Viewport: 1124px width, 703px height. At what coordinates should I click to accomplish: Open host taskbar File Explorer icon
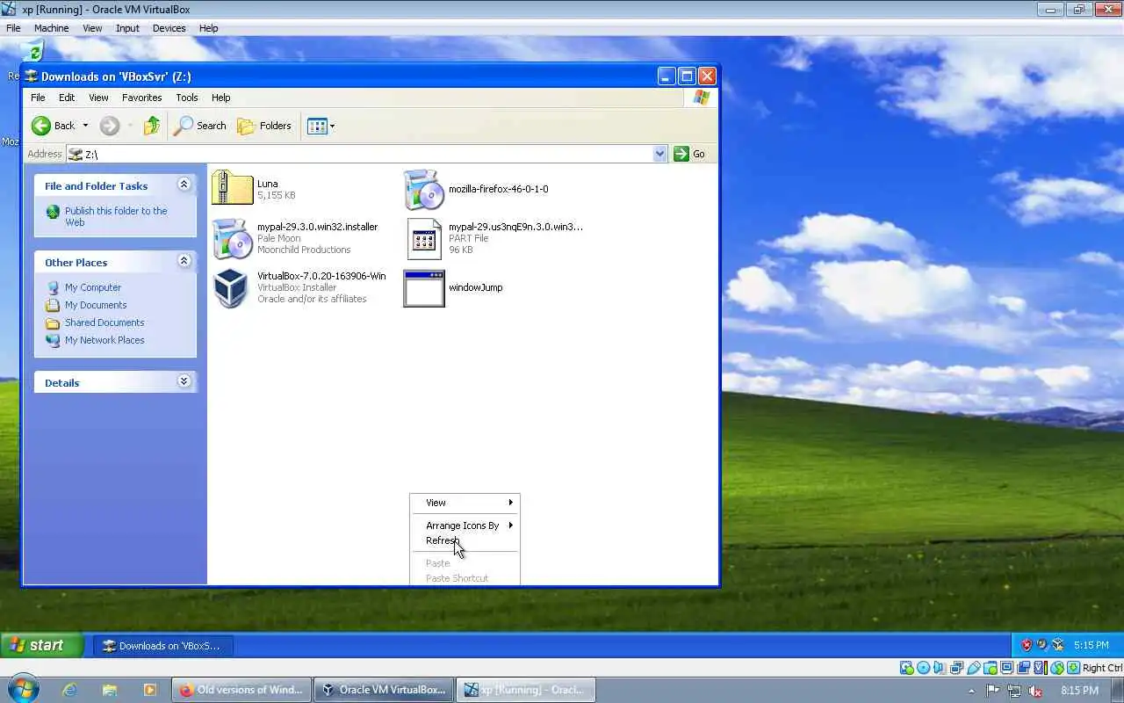click(x=109, y=690)
